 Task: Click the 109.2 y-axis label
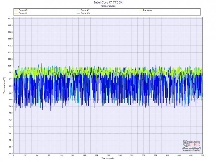[10, 46]
